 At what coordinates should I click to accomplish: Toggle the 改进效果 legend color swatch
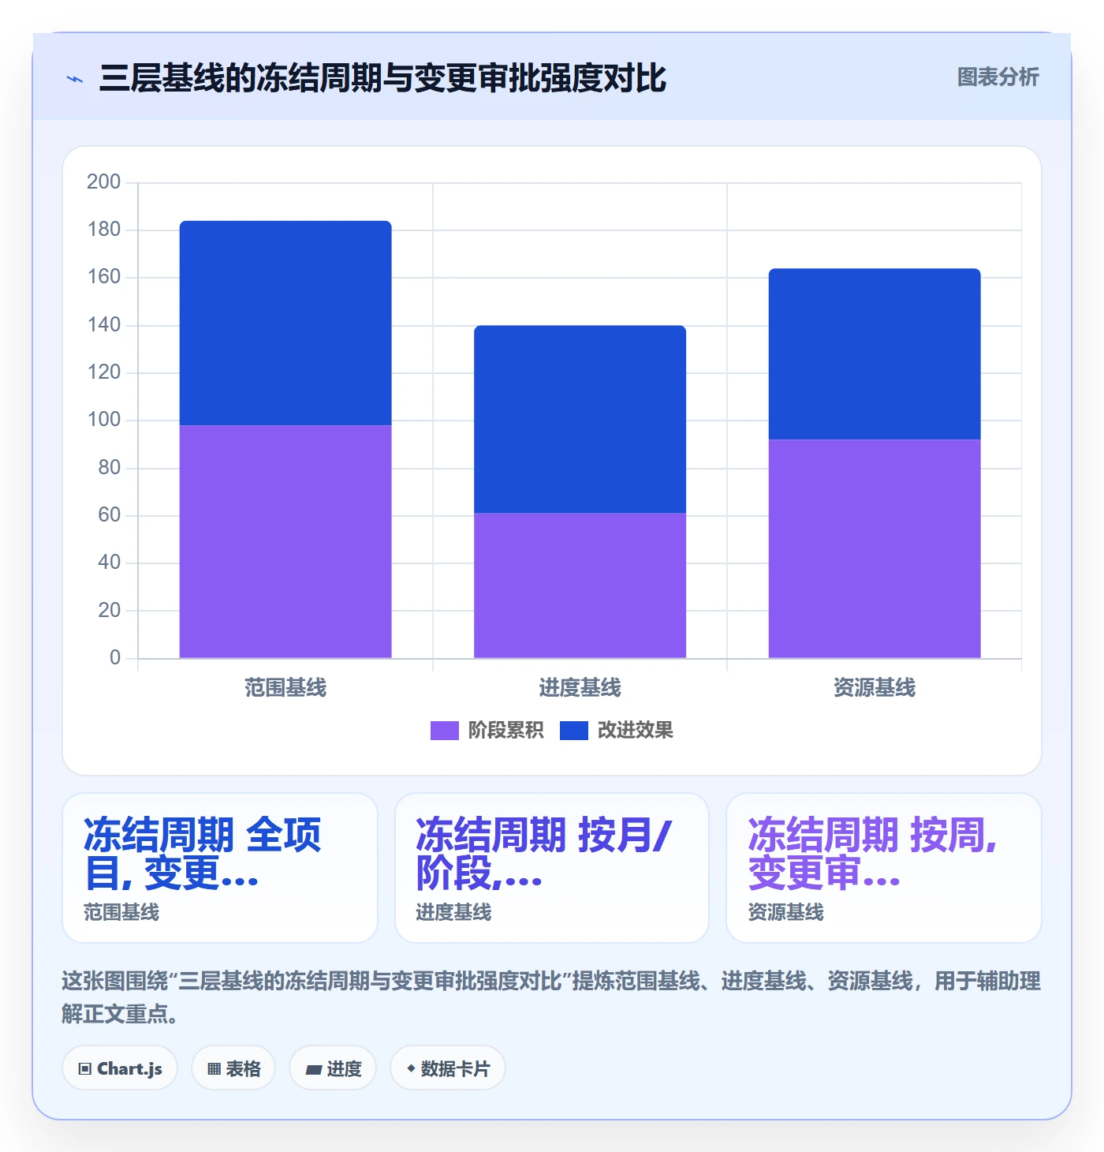click(573, 731)
